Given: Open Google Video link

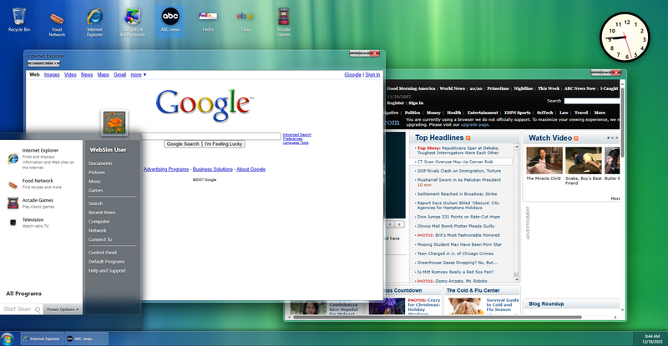Looking at the screenshot, I should coord(70,74).
